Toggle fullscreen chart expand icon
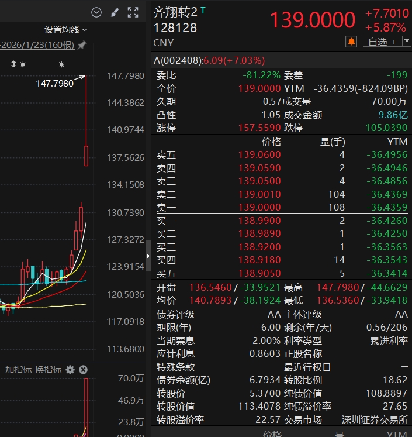Image resolution: width=412 pixels, height=437 pixels. pyautogui.click(x=133, y=12)
